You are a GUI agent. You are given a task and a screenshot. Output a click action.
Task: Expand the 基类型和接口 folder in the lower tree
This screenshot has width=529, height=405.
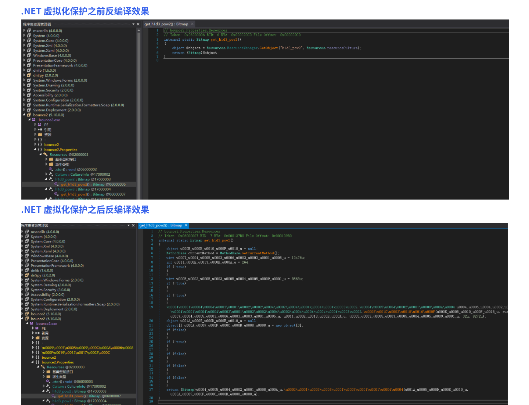[43, 372]
